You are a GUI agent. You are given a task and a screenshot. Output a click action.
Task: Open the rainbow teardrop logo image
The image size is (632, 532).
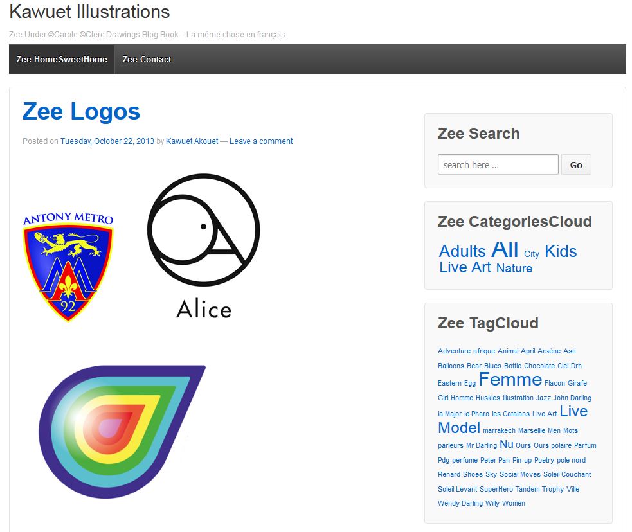[122, 431]
